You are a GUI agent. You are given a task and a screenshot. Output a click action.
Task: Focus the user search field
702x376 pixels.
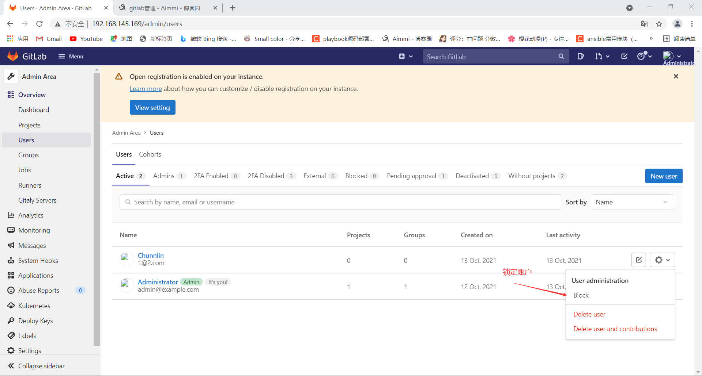coord(340,202)
